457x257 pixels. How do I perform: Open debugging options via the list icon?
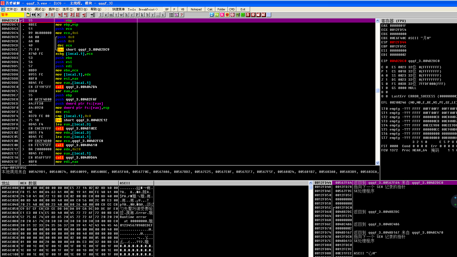171,15
